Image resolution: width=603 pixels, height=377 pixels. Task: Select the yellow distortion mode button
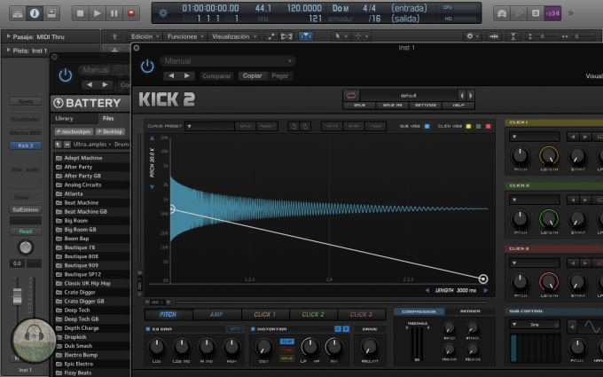click(287, 358)
